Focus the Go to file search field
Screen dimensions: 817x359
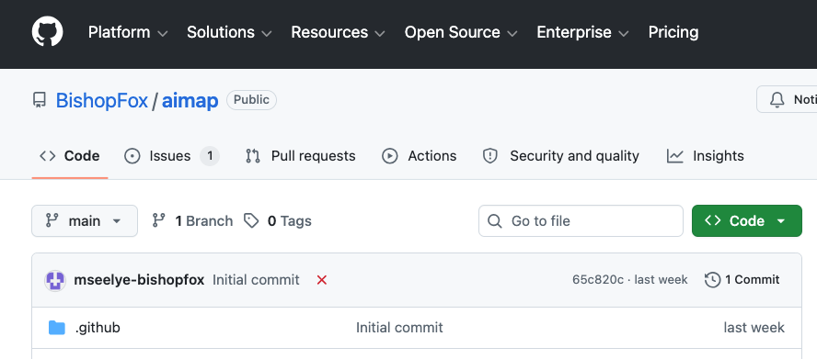coord(581,220)
